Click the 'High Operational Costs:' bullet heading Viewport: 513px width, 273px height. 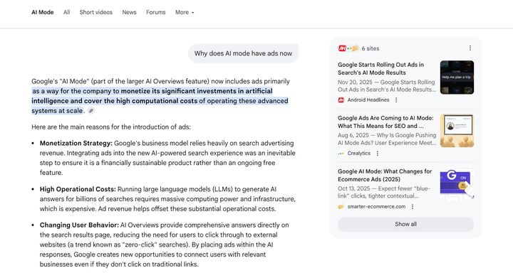pos(78,189)
